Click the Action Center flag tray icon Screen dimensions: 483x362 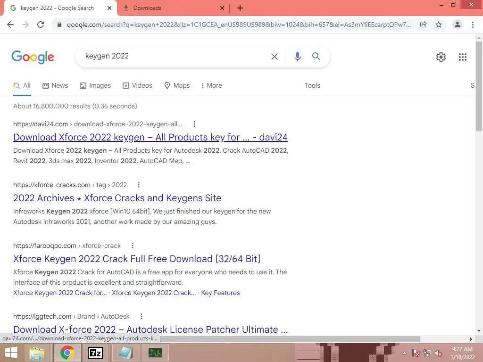click(416, 353)
